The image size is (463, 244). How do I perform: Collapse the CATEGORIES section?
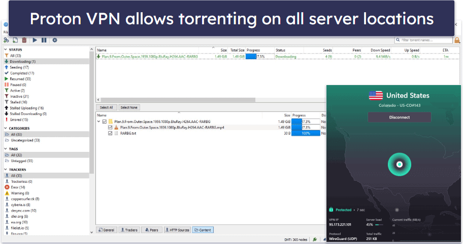[6, 129]
